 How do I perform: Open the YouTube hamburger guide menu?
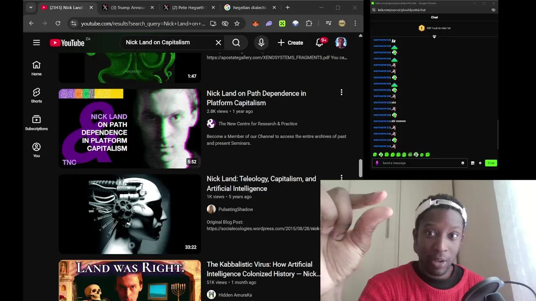[36, 43]
